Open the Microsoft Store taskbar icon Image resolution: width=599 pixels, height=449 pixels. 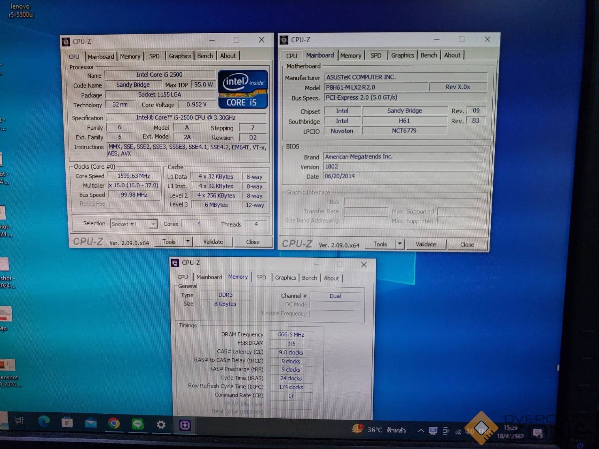(67, 423)
